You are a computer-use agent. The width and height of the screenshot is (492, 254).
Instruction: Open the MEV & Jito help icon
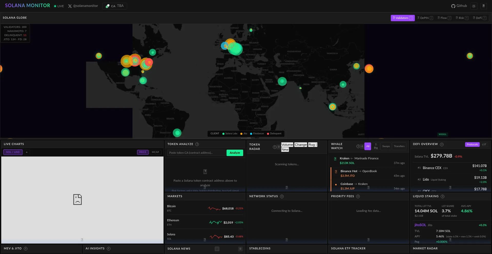point(26,249)
